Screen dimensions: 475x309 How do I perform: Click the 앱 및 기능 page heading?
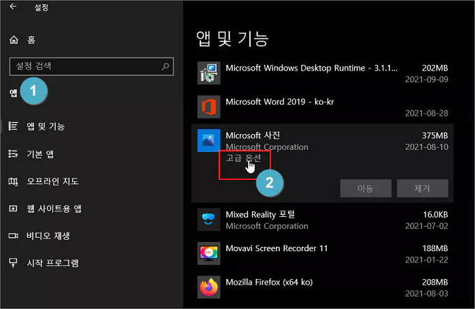coord(233,38)
